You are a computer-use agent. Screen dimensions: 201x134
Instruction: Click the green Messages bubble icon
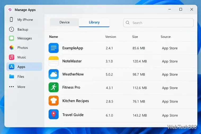[x=12, y=38]
